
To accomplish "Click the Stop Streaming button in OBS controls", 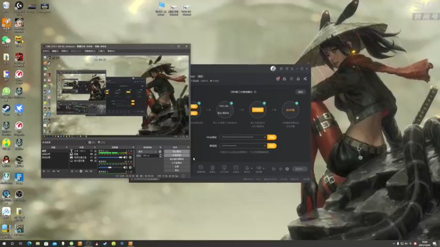I will click(x=177, y=151).
